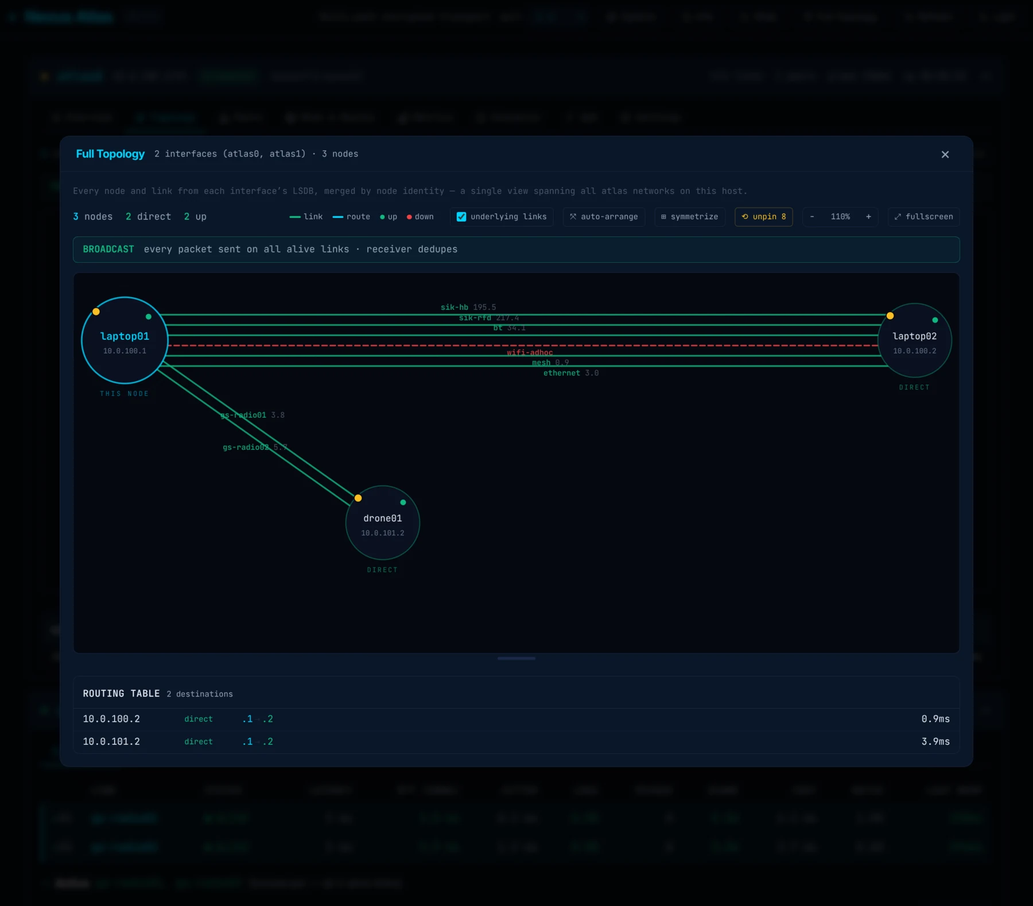Image resolution: width=1033 pixels, height=906 pixels.
Task: Click the gs-radio02 link label
Action: pyautogui.click(x=246, y=447)
